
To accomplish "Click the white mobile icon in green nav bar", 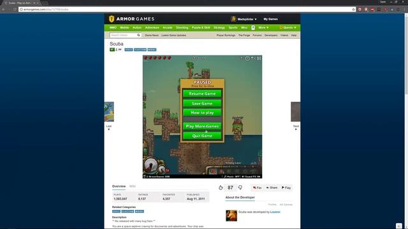I will 253,27.
